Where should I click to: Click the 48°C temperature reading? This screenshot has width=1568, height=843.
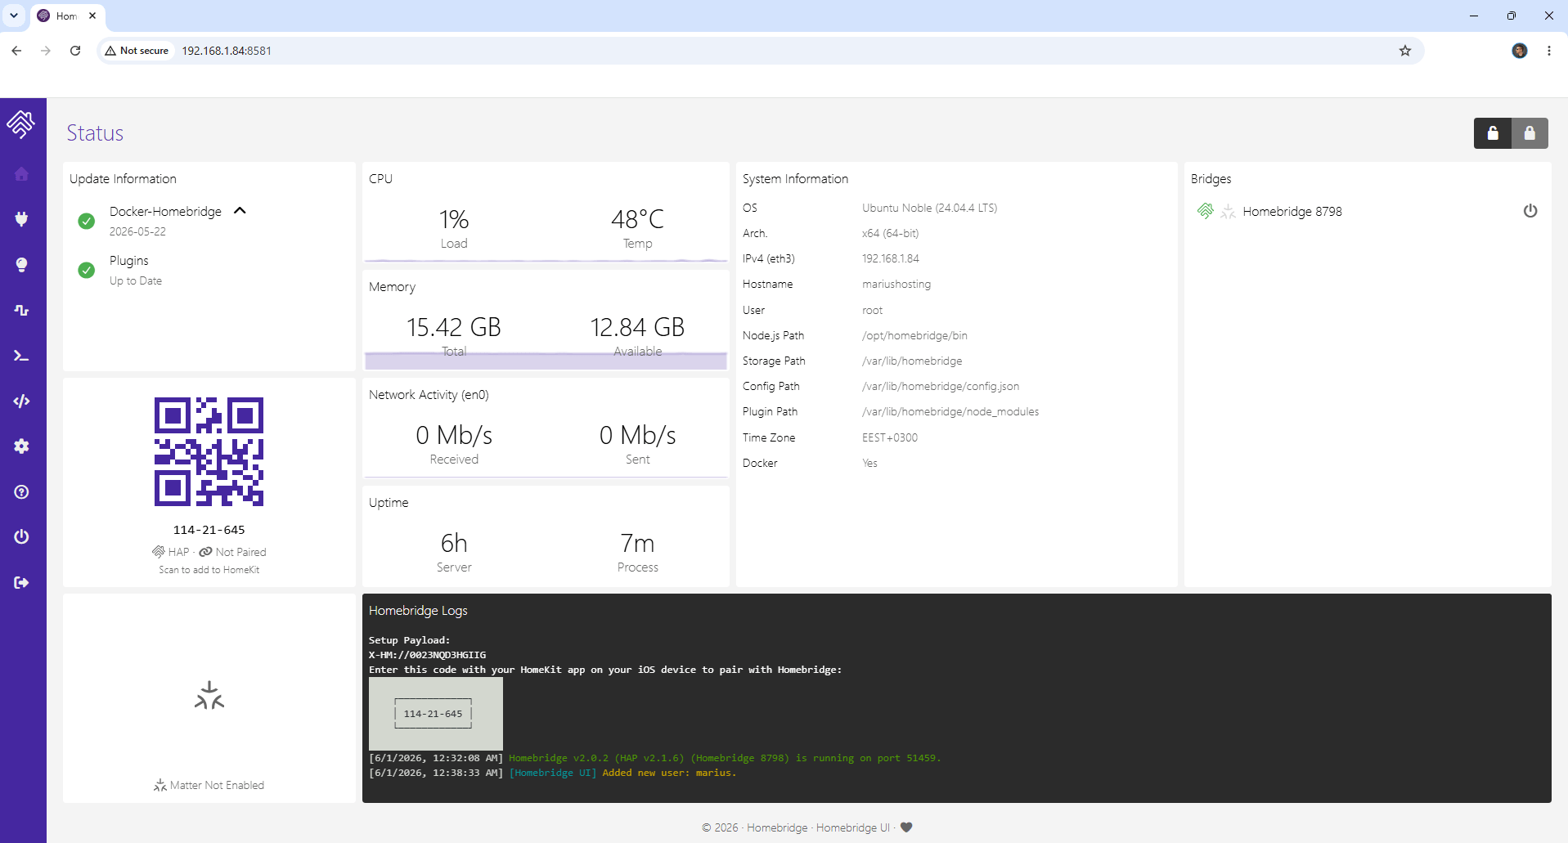(x=638, y=219)
